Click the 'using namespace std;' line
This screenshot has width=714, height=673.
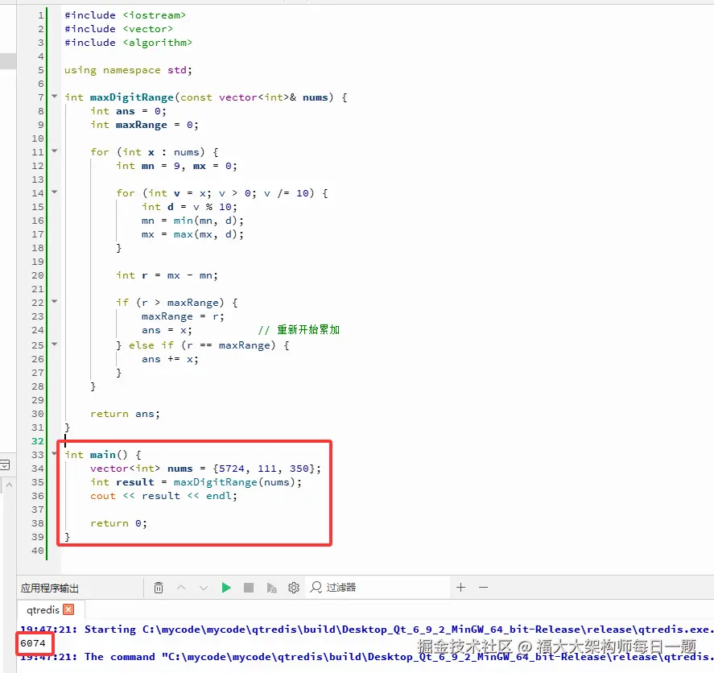[x=129, y=70]
